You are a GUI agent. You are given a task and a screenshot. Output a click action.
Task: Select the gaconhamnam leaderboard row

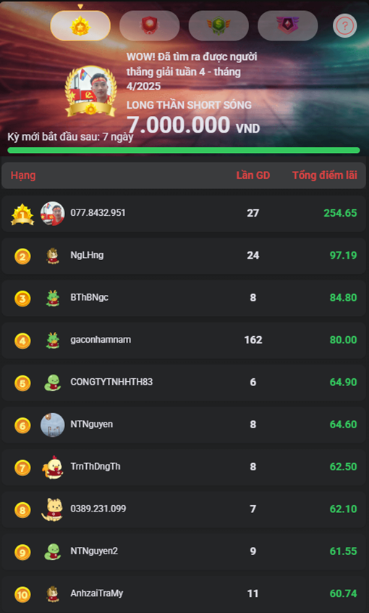tap(184, 340)
